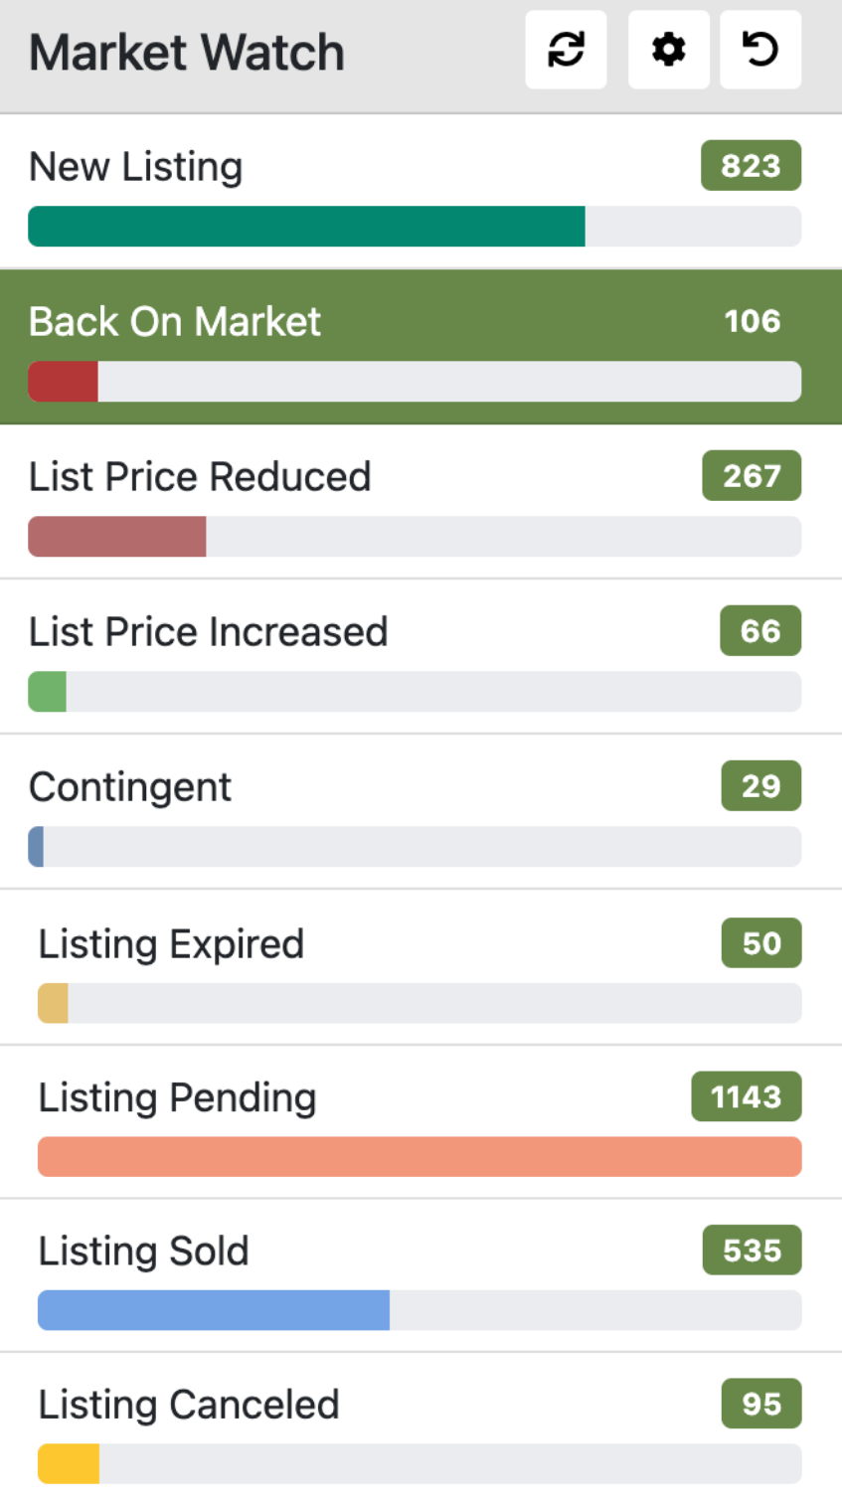Viewport: 842px width, 1504px height.
Task: Click the Market Watch title
Action: tap(187, 53)
